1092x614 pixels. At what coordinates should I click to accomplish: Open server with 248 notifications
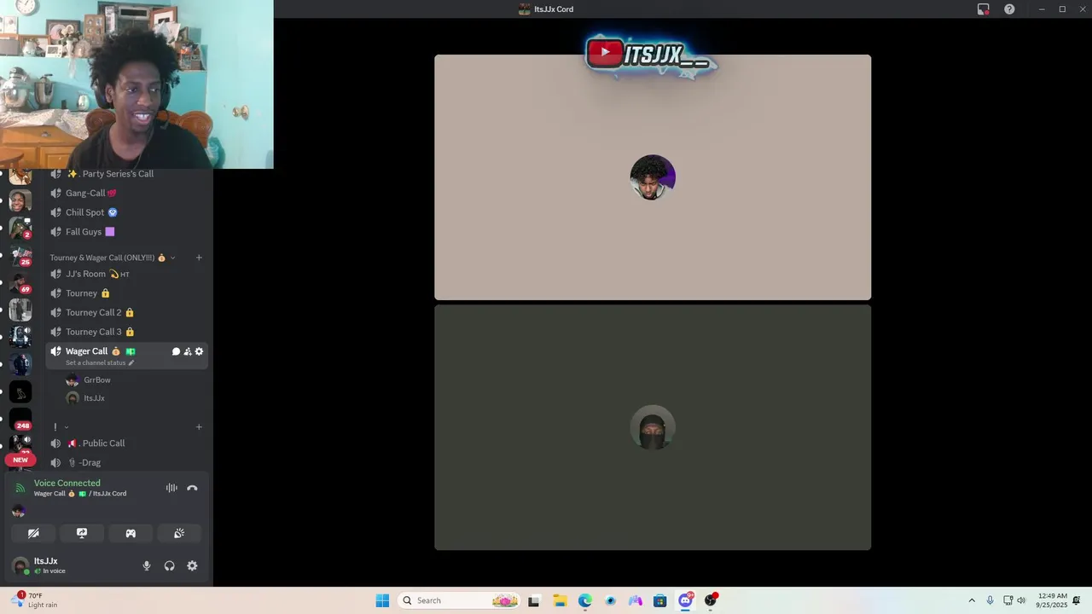point(20,419)
